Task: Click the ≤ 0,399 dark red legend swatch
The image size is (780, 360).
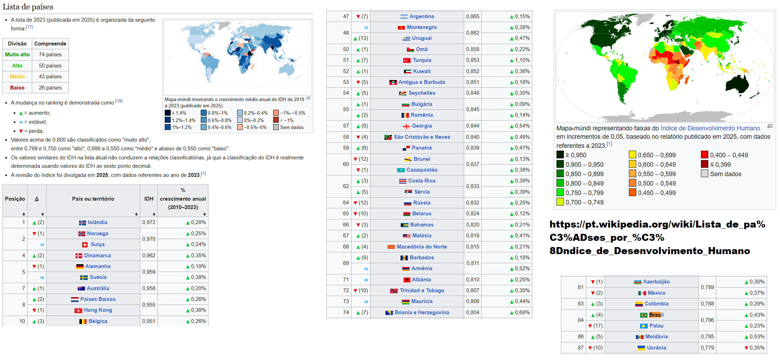Action: (704, 164)
